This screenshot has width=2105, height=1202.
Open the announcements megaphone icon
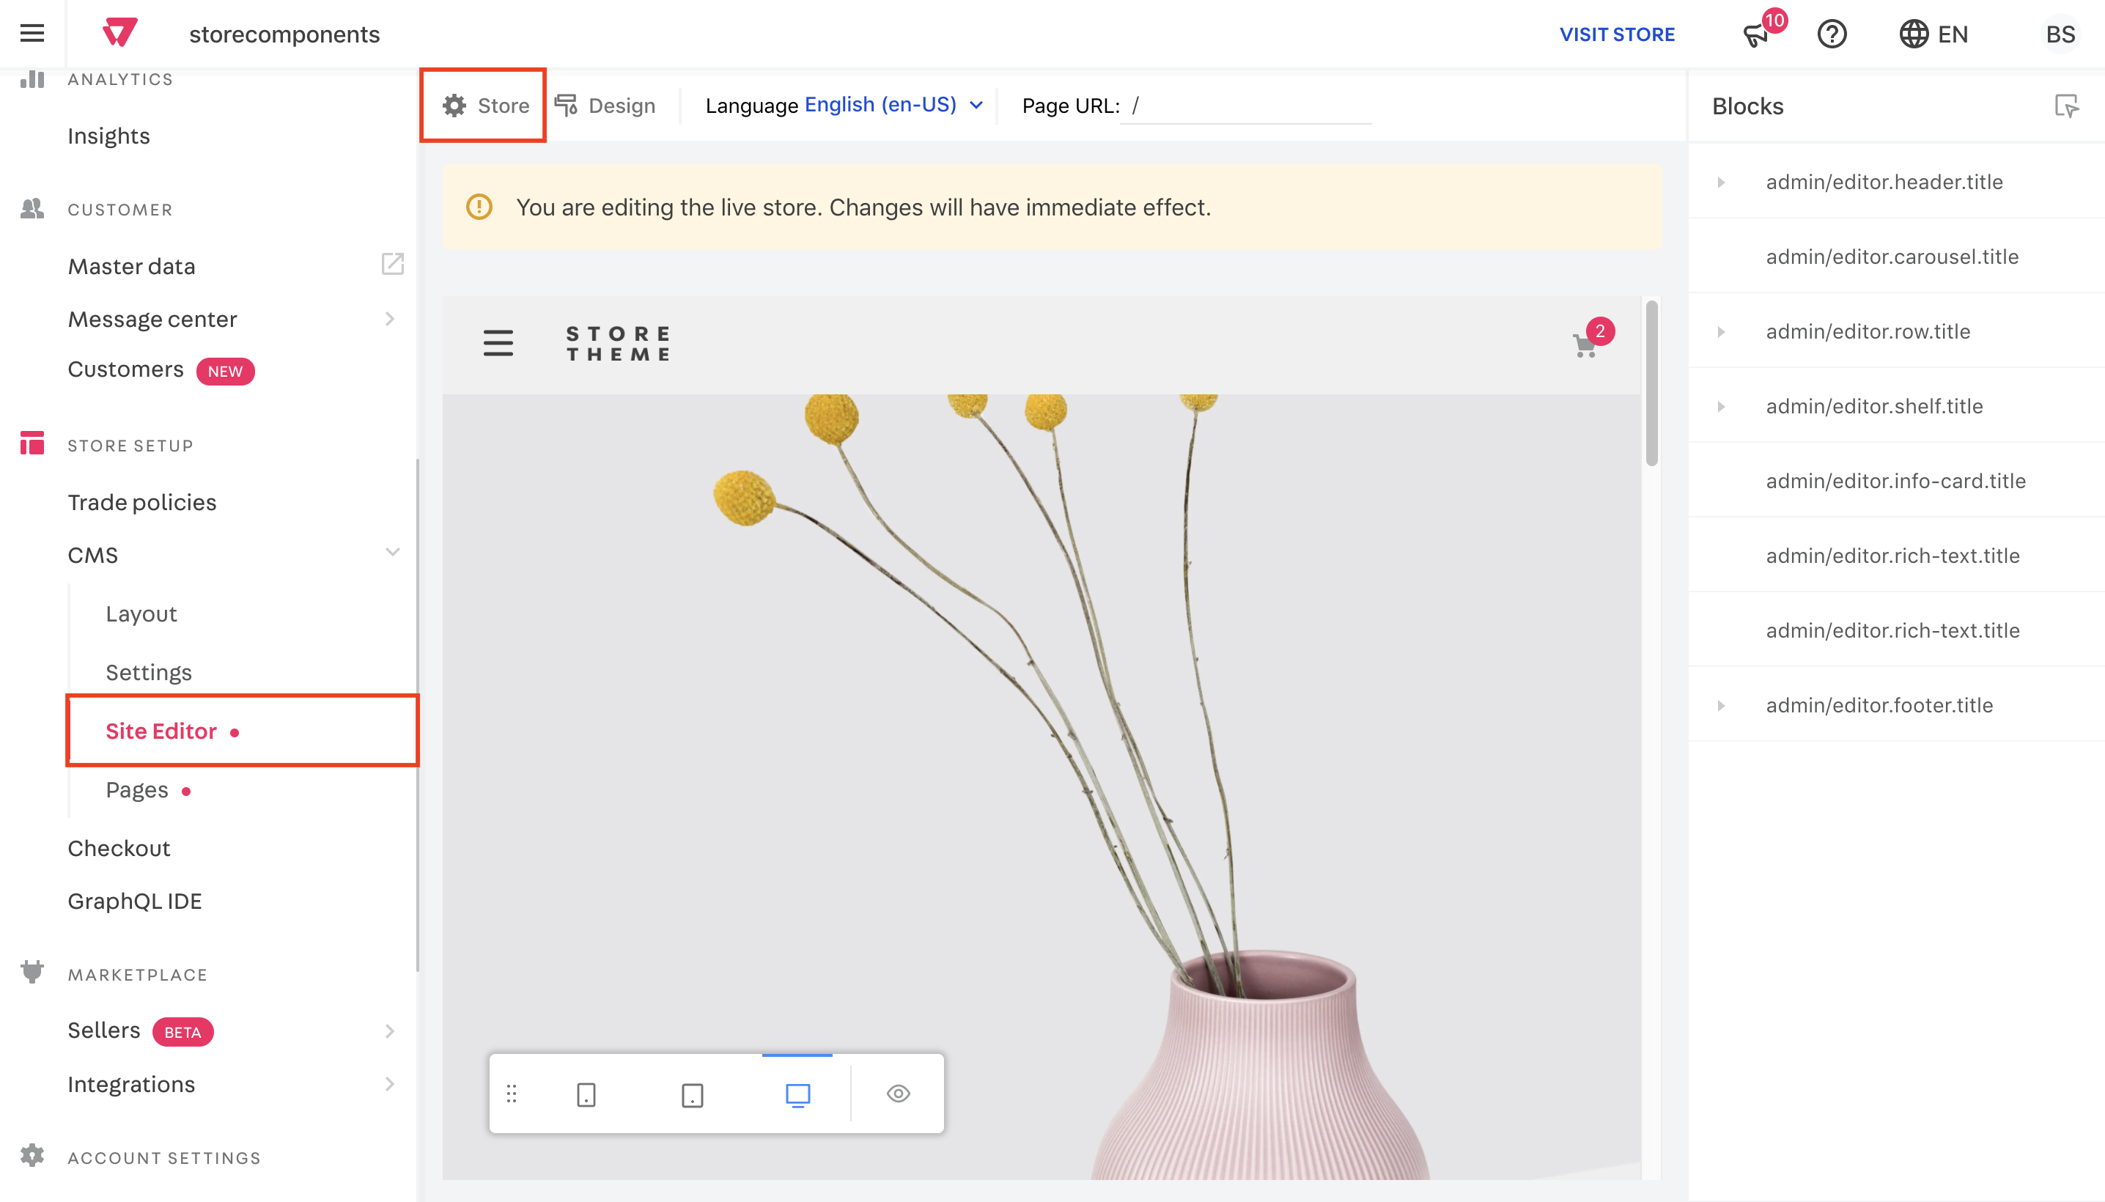click(x=1757, y=35)
